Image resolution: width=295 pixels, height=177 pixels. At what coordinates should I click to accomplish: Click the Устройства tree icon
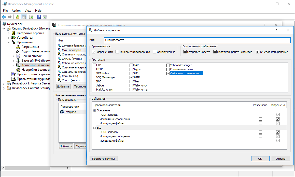pyautogui.click(x=13, y=38)
